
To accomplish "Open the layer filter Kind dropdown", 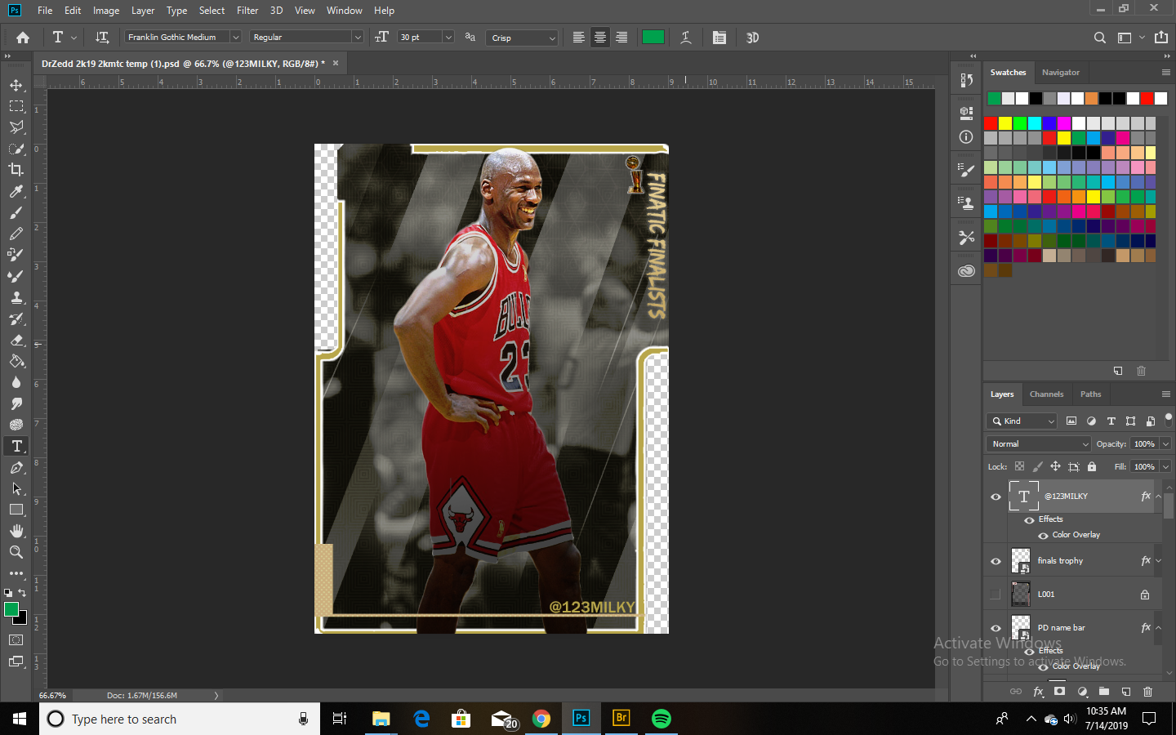I will [x=1022, y=421].
